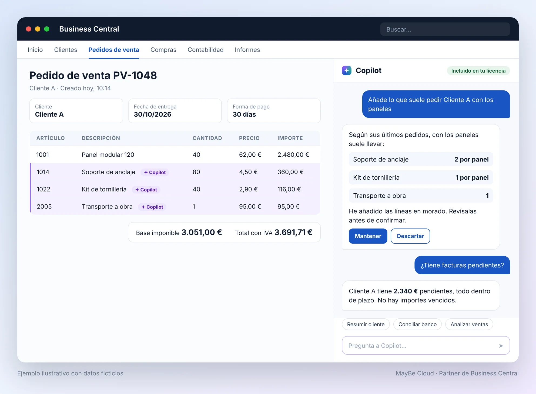Click the Copilot badge on Transporte a obra

coord(152,207)
